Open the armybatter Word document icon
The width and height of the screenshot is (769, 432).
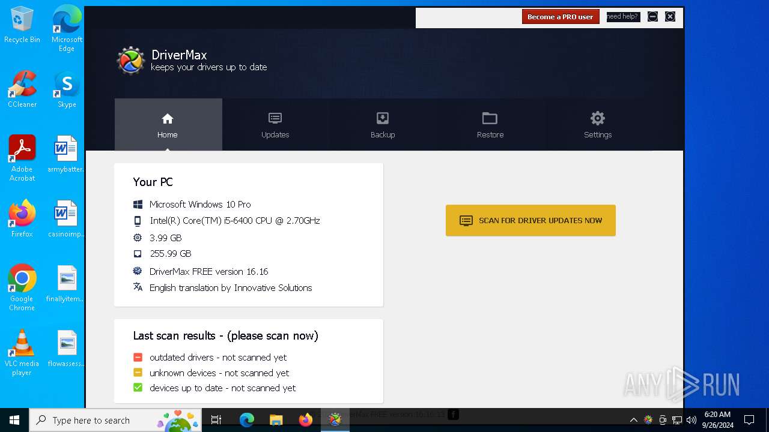click(67, 154)
